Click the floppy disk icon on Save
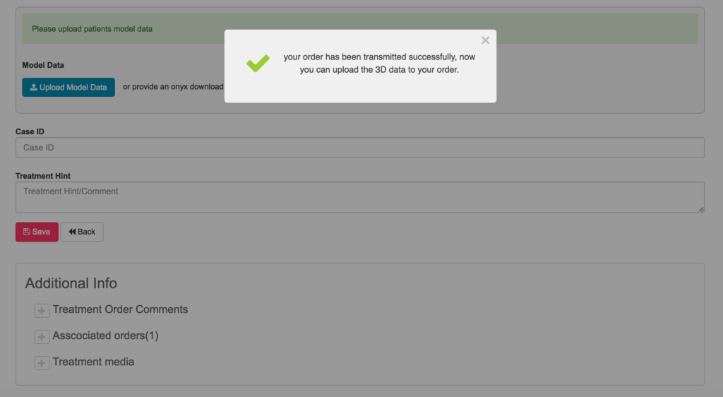The image size is (723, 397). click(x=26, y=232)
